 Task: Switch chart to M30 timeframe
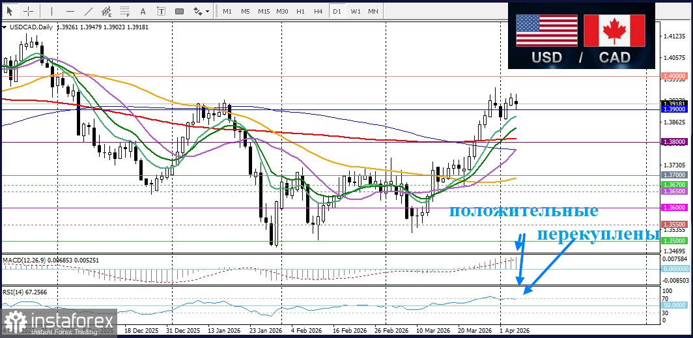coord(283,11)
